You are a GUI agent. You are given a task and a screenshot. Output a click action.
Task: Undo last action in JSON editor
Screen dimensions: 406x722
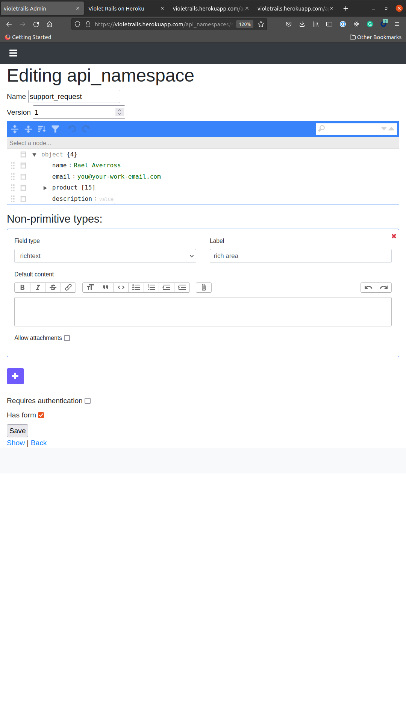pyautogui.click(x=72, y=129)
